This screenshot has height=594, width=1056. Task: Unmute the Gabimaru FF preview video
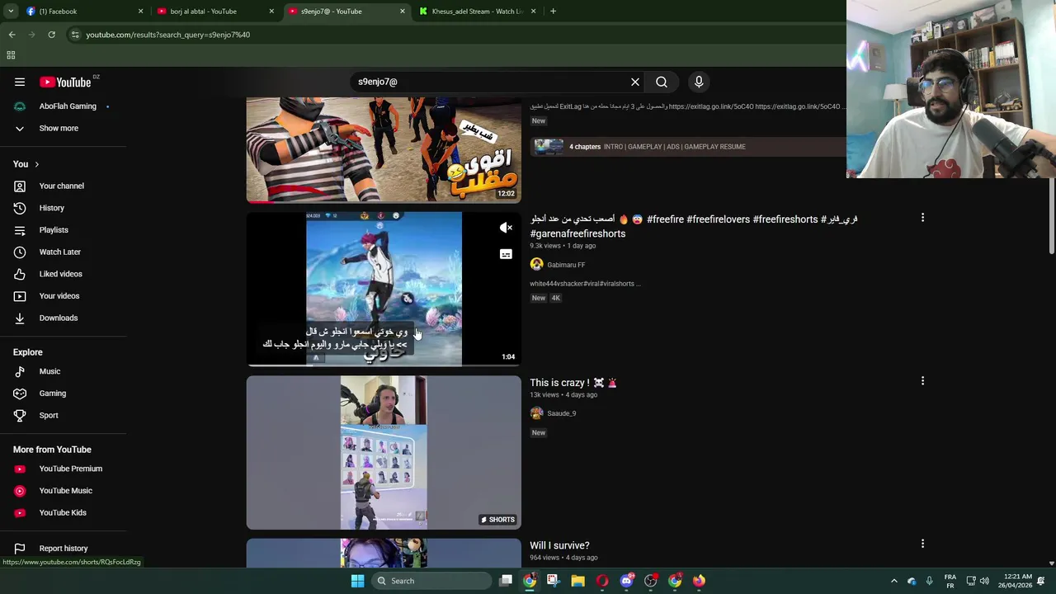pos(506,228)
